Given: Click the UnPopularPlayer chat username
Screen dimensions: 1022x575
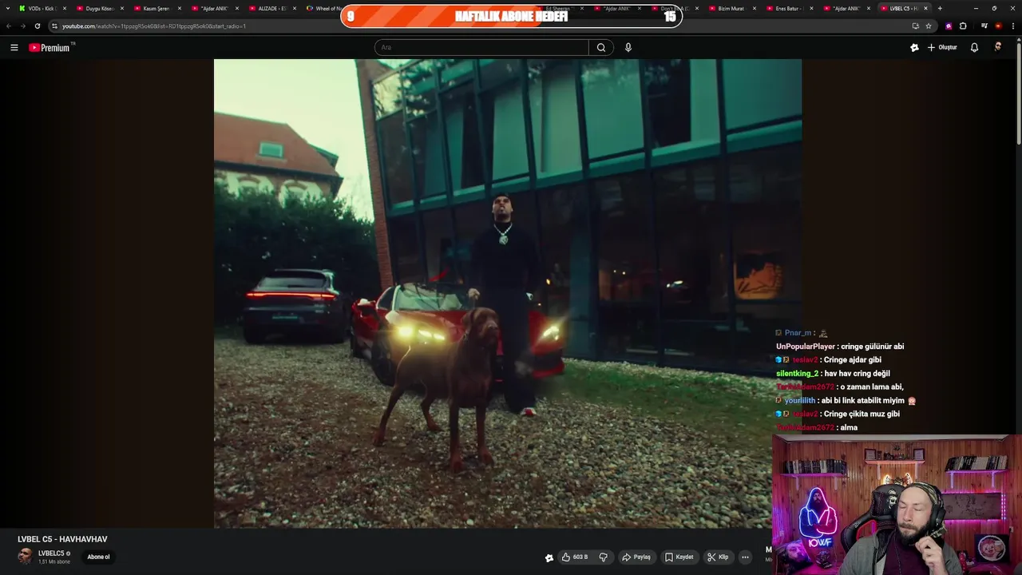Looking at the screenshot, I should [806, 347].
